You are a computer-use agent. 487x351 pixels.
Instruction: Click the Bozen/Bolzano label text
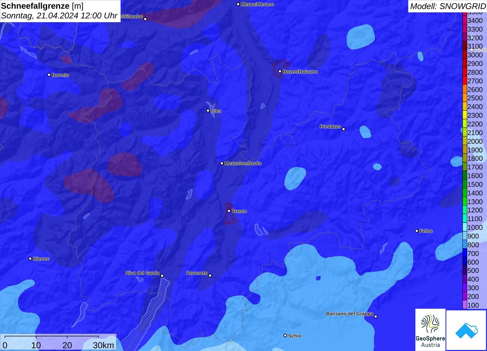[300, 72]
